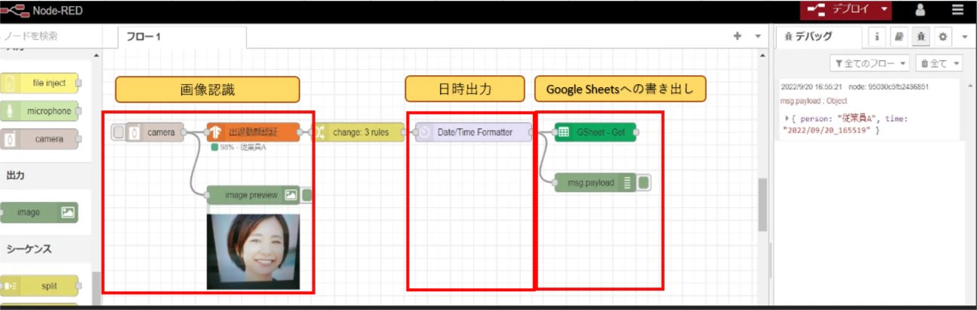This screenshot has height=310, width=977.
Task: Select the sidebar debug bug icon
Action: coord(920,36)
